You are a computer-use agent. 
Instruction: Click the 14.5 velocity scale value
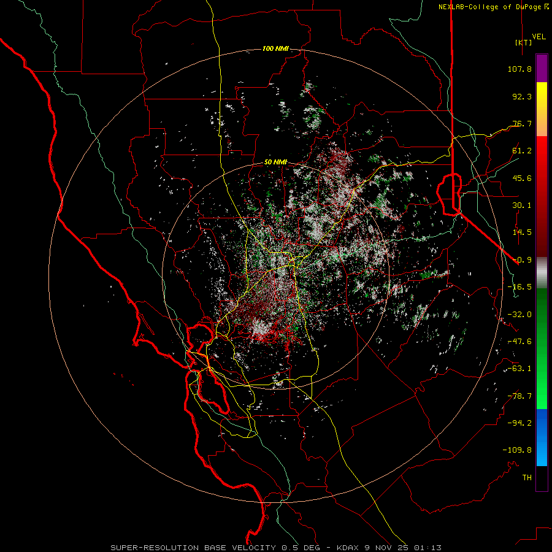point(522,232)
